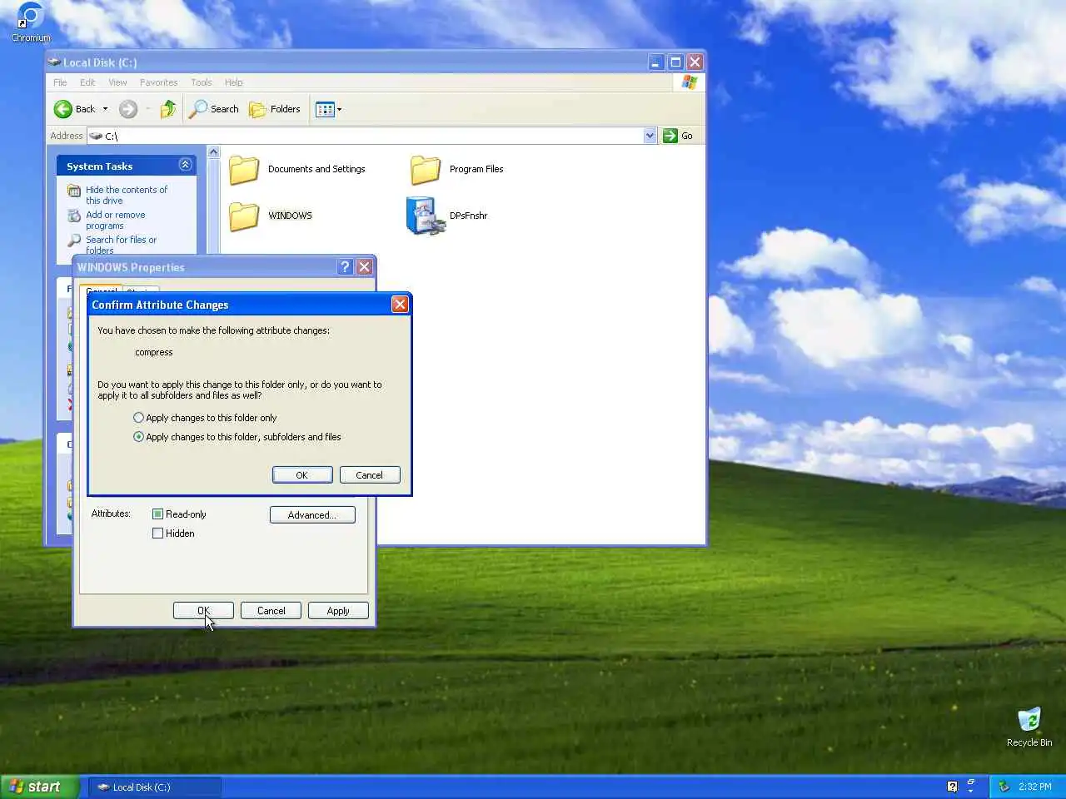Open the Search toolbar button
Viewport: 1066px width, 799px height.
click(x=215, y=109)
